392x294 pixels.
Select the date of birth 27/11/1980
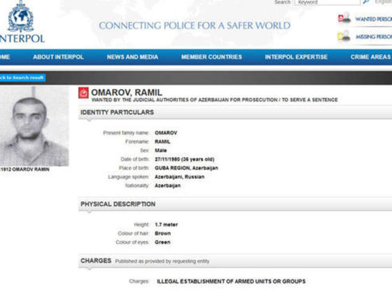(184, 159)
